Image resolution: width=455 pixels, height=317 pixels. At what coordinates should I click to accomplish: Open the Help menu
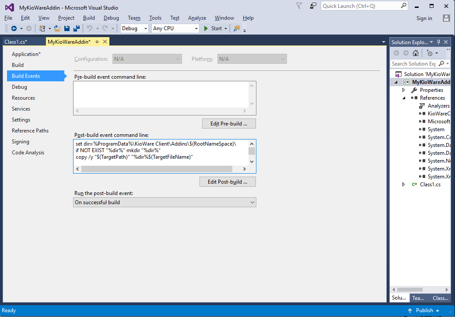tap(248, 18)
